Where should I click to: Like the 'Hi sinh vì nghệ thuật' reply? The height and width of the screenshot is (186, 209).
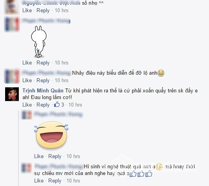pyautogui.click(x=39, y=180)
